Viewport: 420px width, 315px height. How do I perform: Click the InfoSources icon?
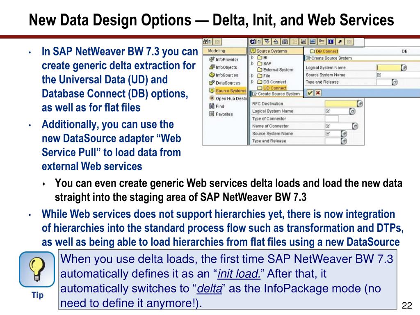coord(212,75)
